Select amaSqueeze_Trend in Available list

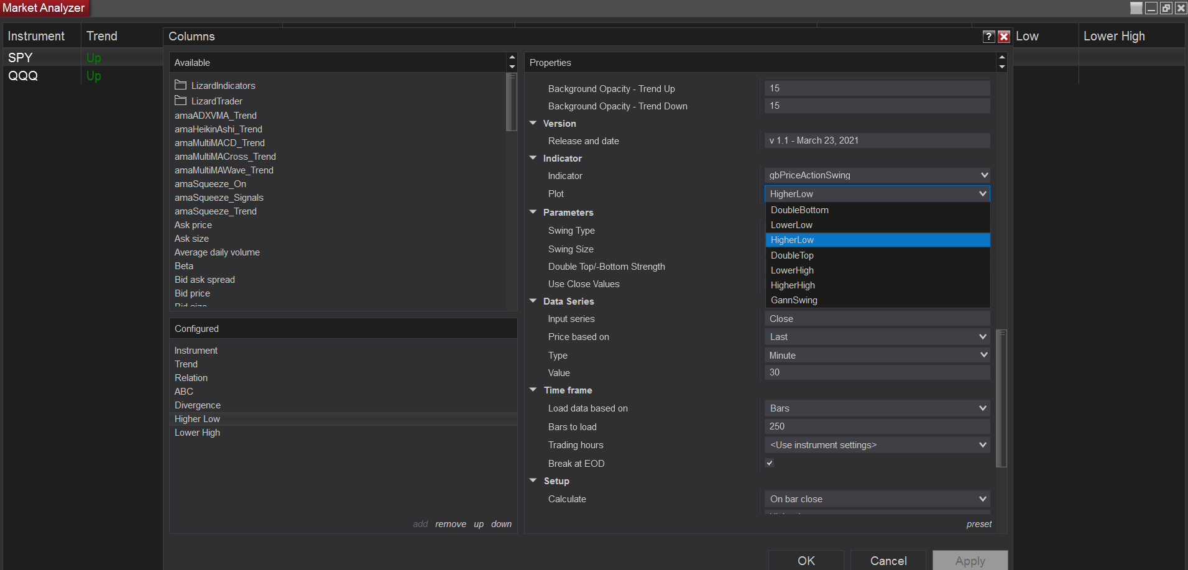216,211
